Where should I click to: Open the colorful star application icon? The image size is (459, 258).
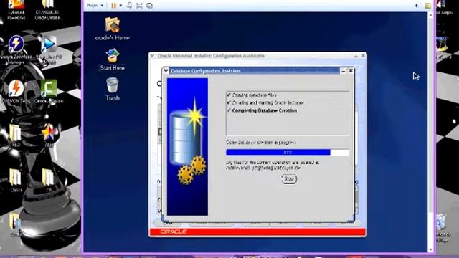pos(49,135)
